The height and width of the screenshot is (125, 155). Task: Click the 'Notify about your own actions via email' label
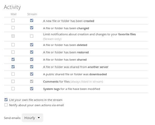(36, 105)
